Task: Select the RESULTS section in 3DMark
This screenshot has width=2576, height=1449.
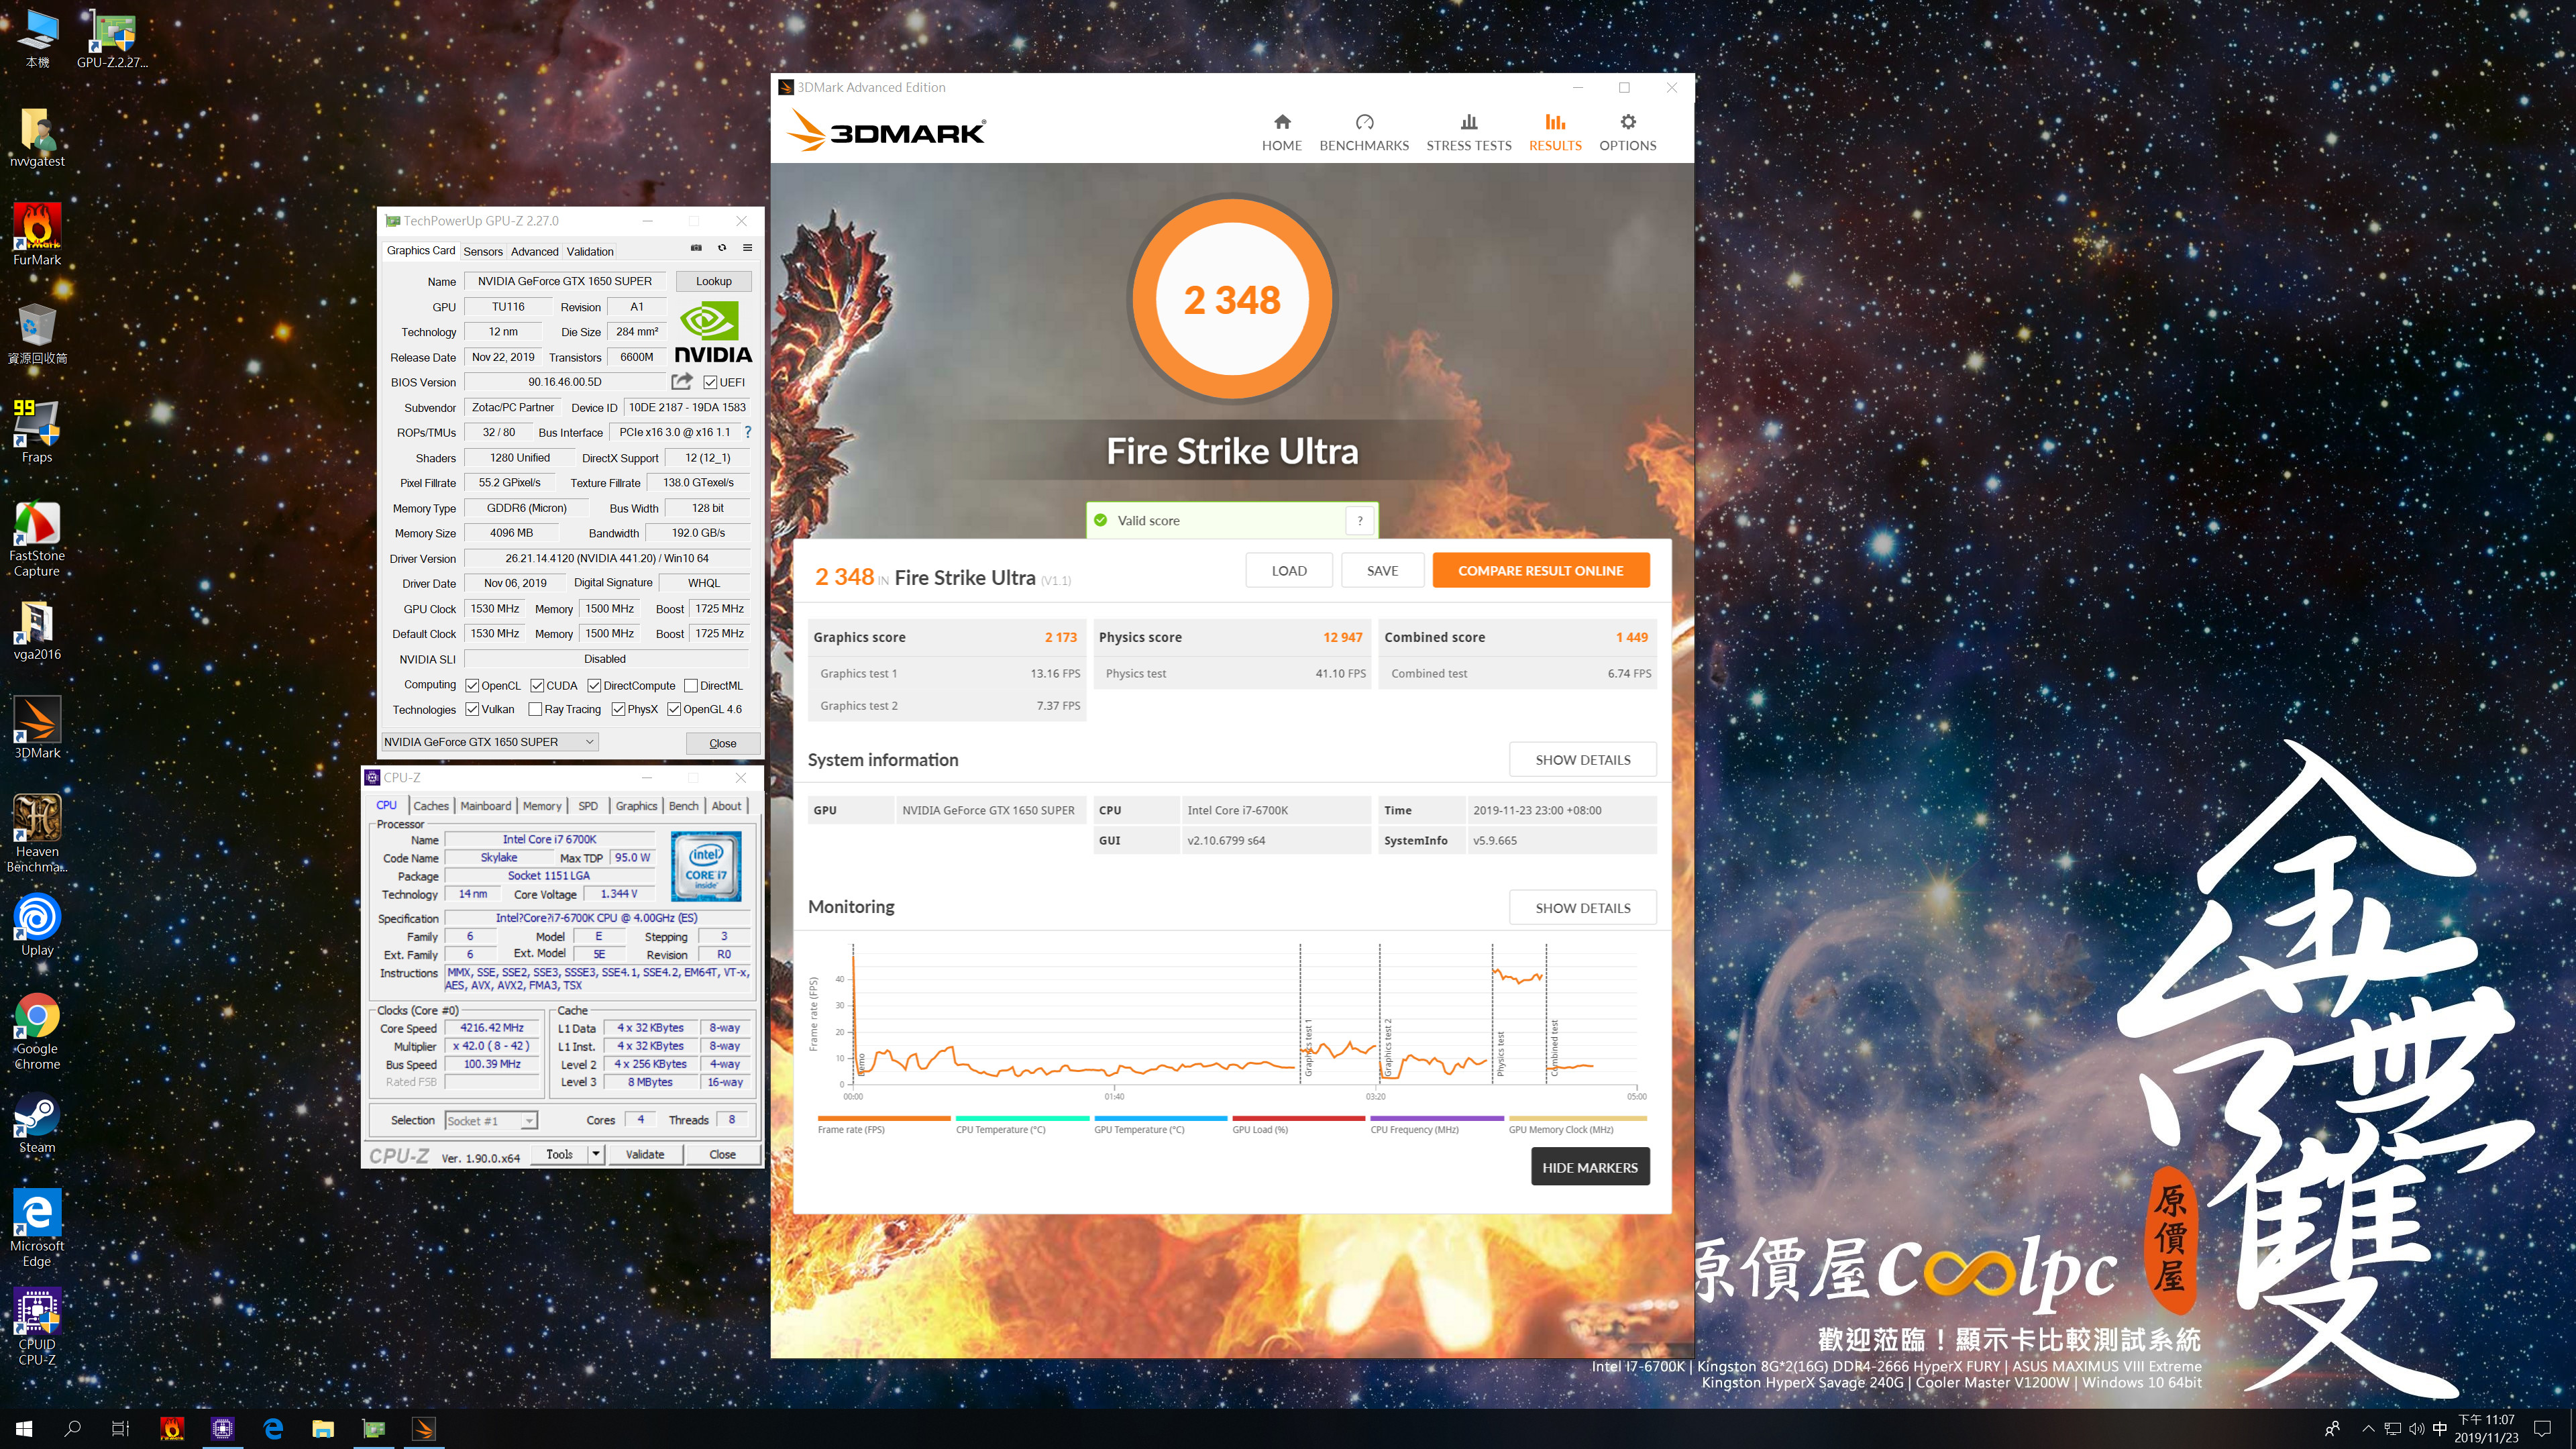Action: [x=1555, y=133]
